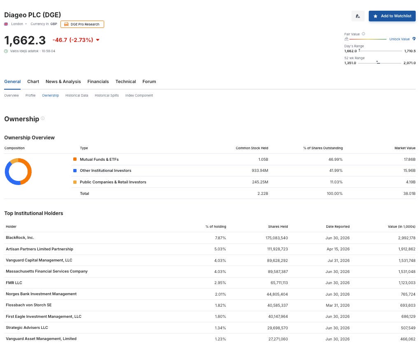Click the 52 wk Range slider marker
The width and height of the screenshot is (419, 347).
pos(378,62)
